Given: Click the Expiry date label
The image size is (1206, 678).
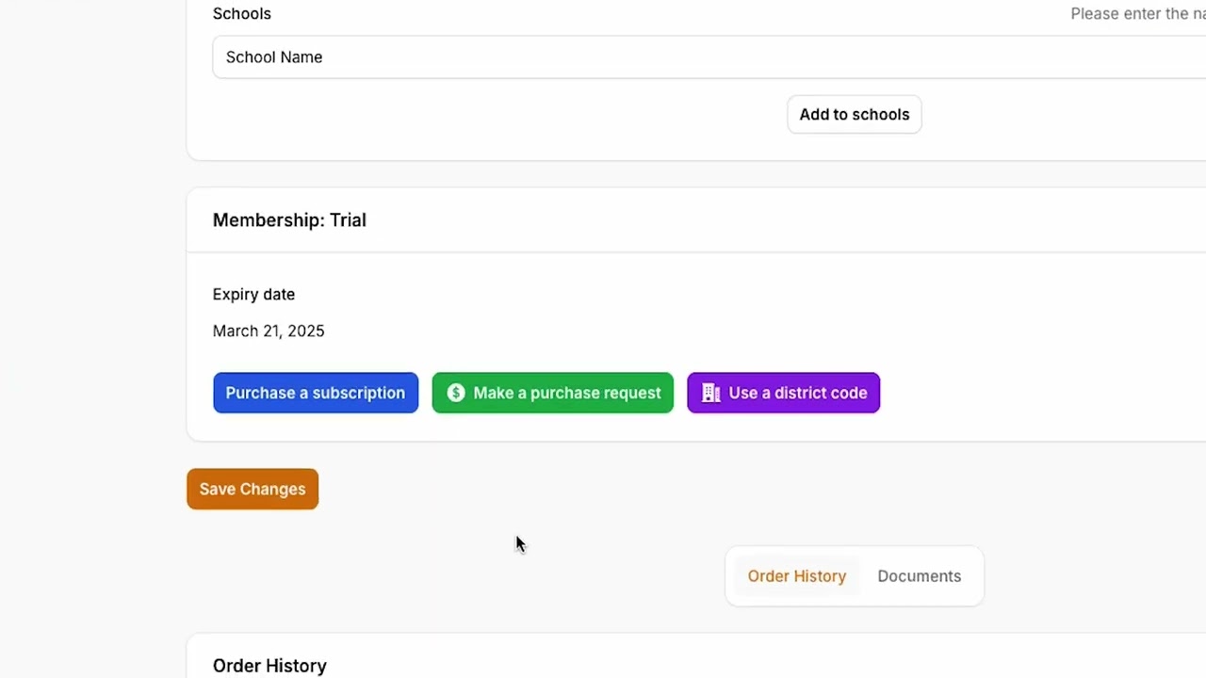Looking at the screenshot, I should 253,295.
